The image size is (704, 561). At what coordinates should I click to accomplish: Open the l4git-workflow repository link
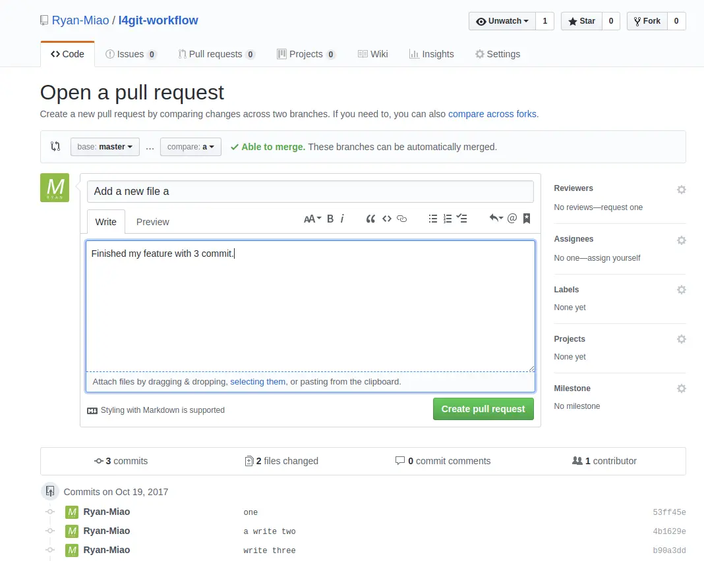click(158, 20)
